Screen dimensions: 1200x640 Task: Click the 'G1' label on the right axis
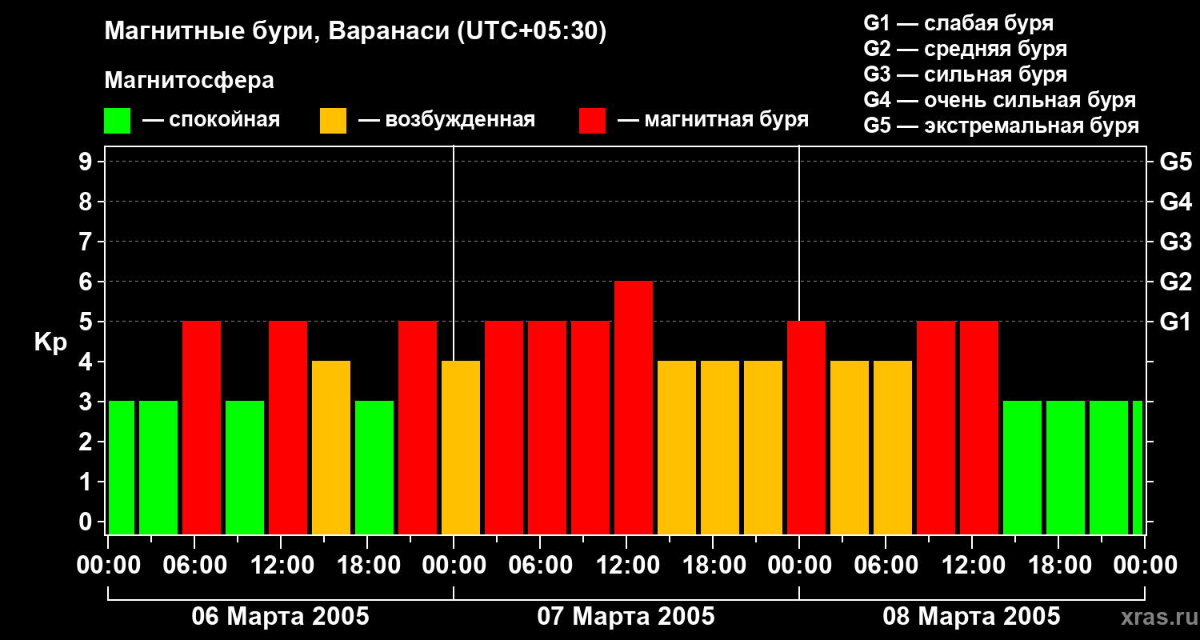(1175, 322)
